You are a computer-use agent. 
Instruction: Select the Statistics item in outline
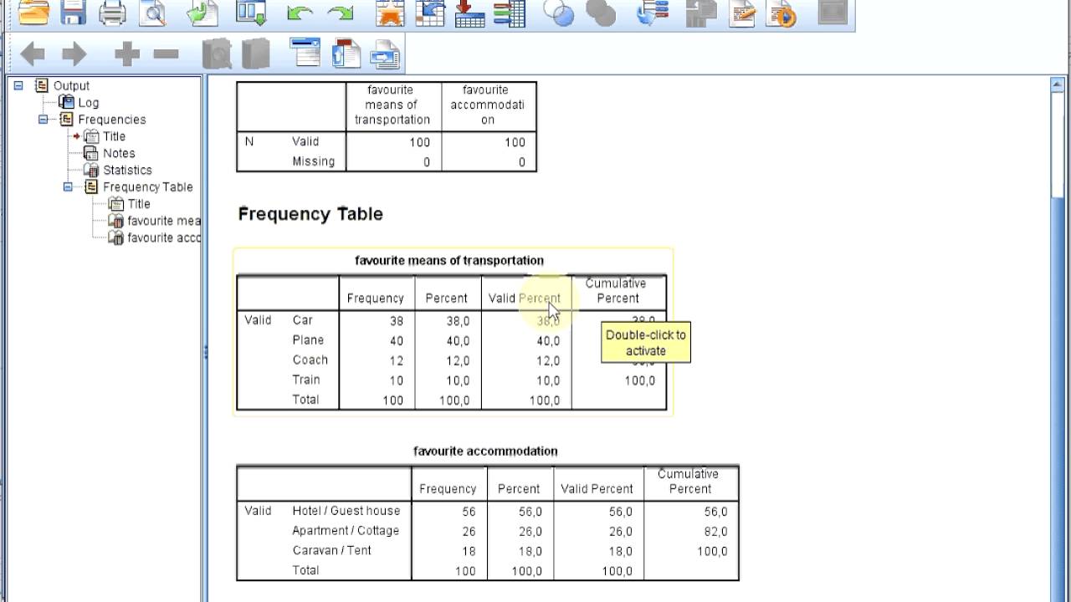(127, 170)
